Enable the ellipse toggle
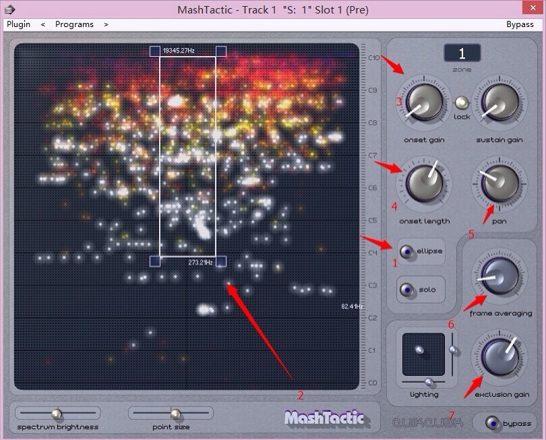 (x=406, y=251)
